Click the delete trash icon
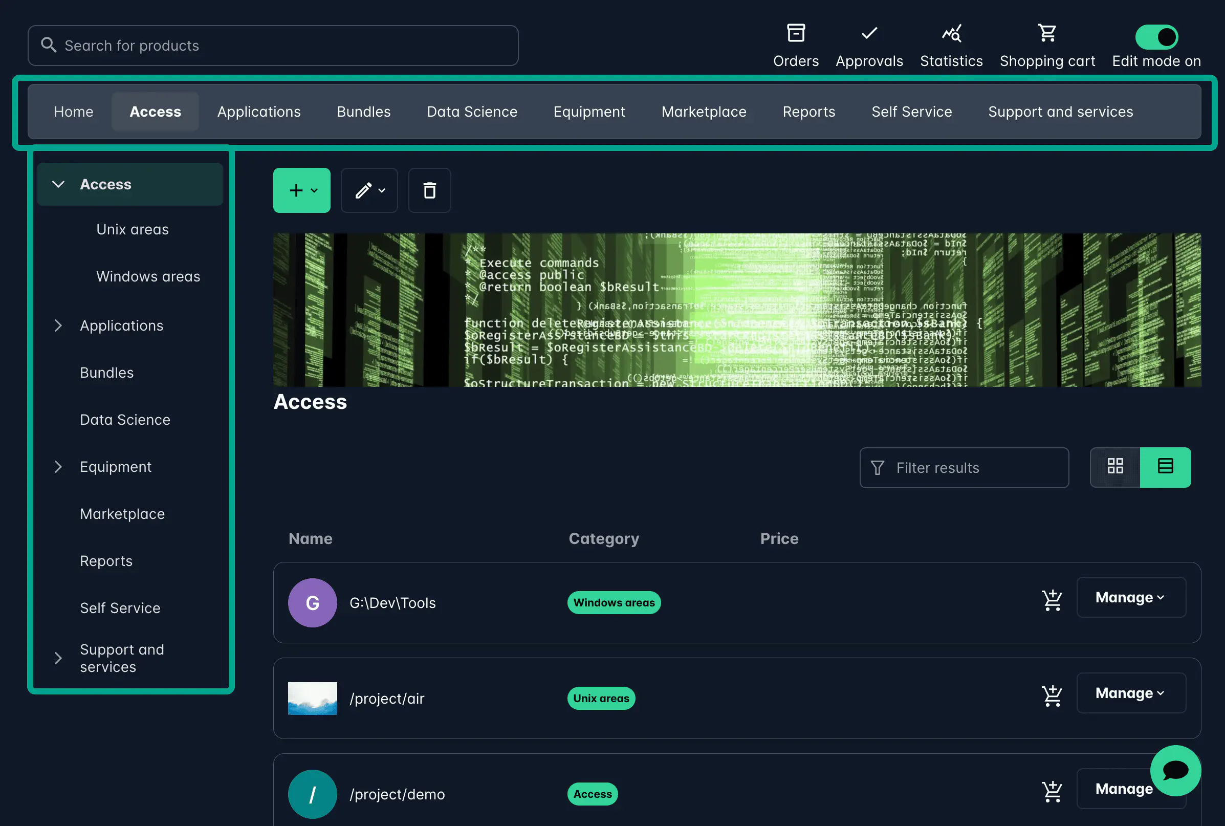Screen dimensions: 1225x826 [429, 190]
